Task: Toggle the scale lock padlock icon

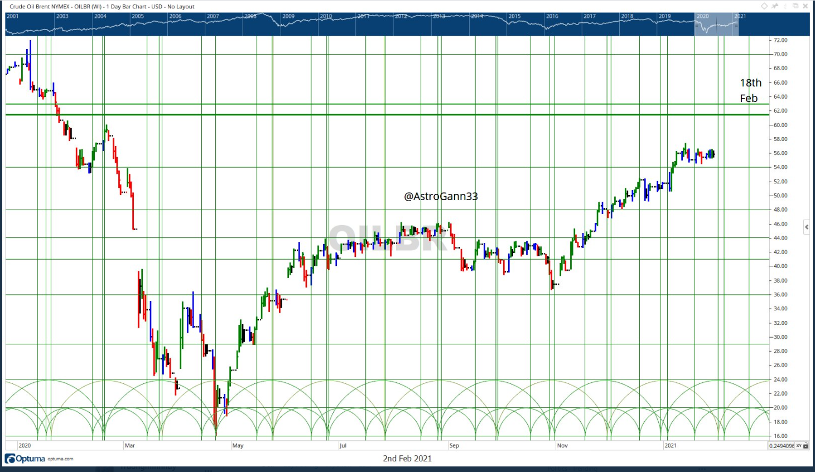Action: [x=806, y=446]
